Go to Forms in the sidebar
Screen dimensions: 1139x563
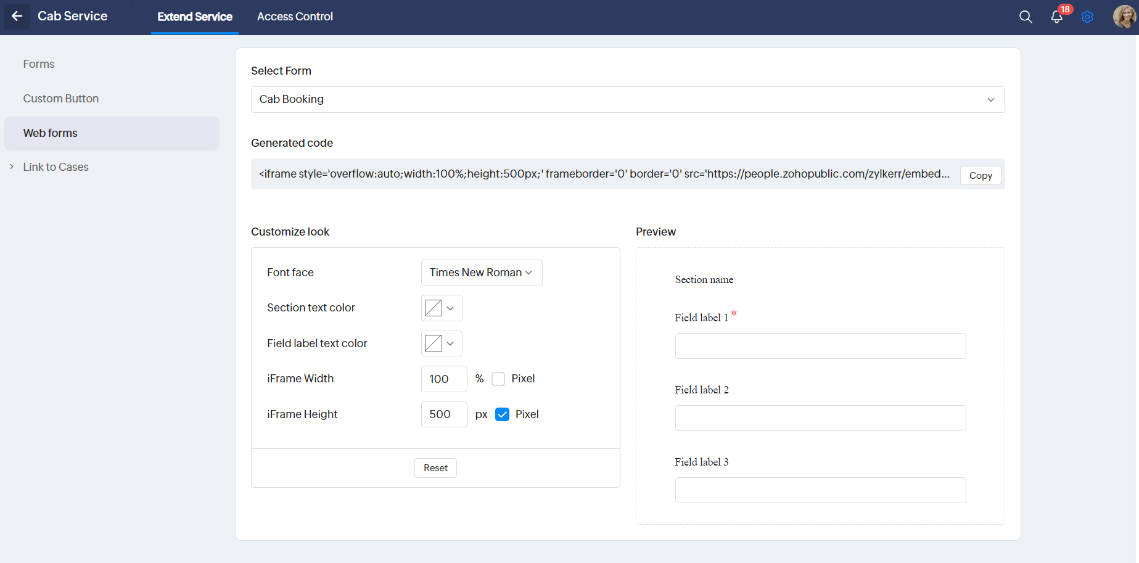(39, 64)
